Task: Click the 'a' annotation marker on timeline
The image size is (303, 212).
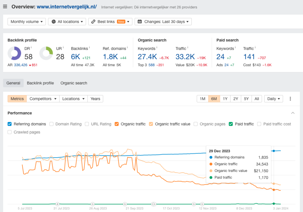Action: click(x=57, y=204)
